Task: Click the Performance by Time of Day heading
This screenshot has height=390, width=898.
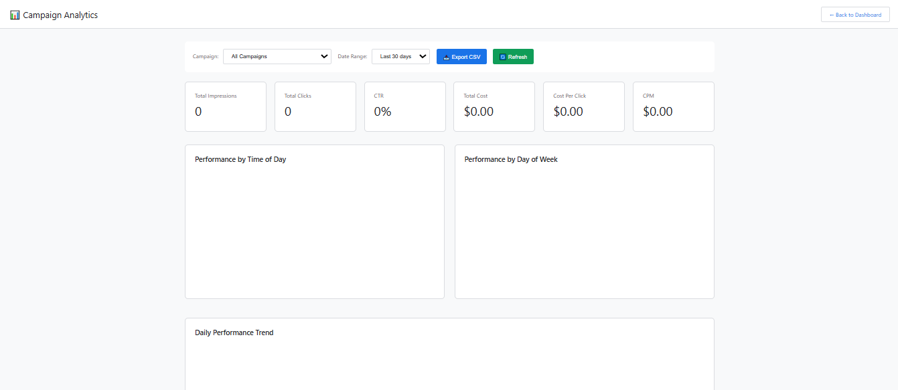Action: 240,160
